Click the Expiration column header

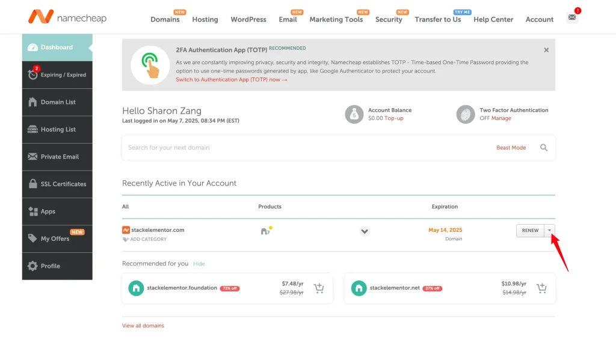(445, 207)
